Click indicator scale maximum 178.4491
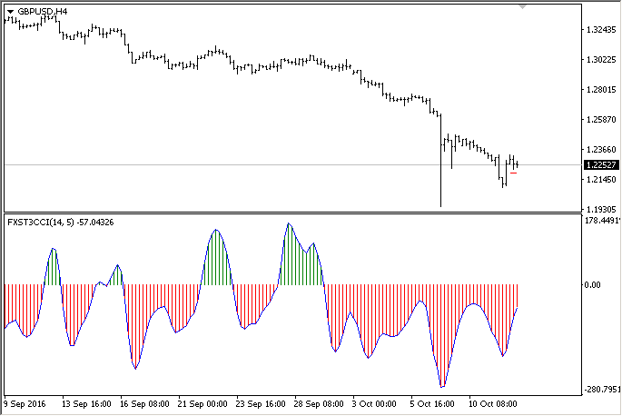Screen dimensions: 622x416 pos(602,221)
